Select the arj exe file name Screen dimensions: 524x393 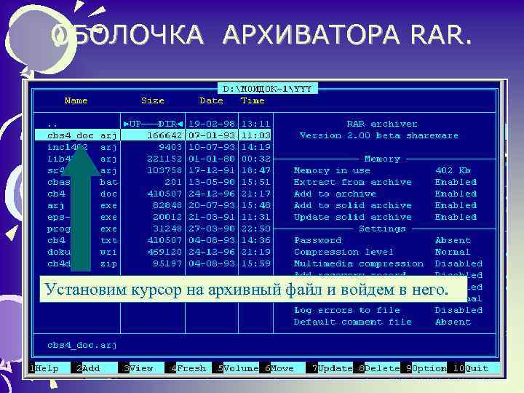(x=82, y=205)
